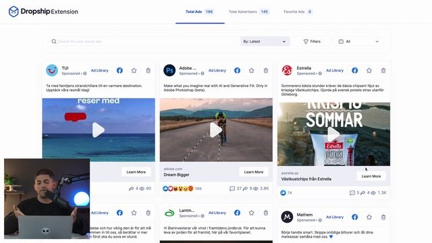Open TUI ad on Facebook
The image size is (432, 243).
(119, 70)
